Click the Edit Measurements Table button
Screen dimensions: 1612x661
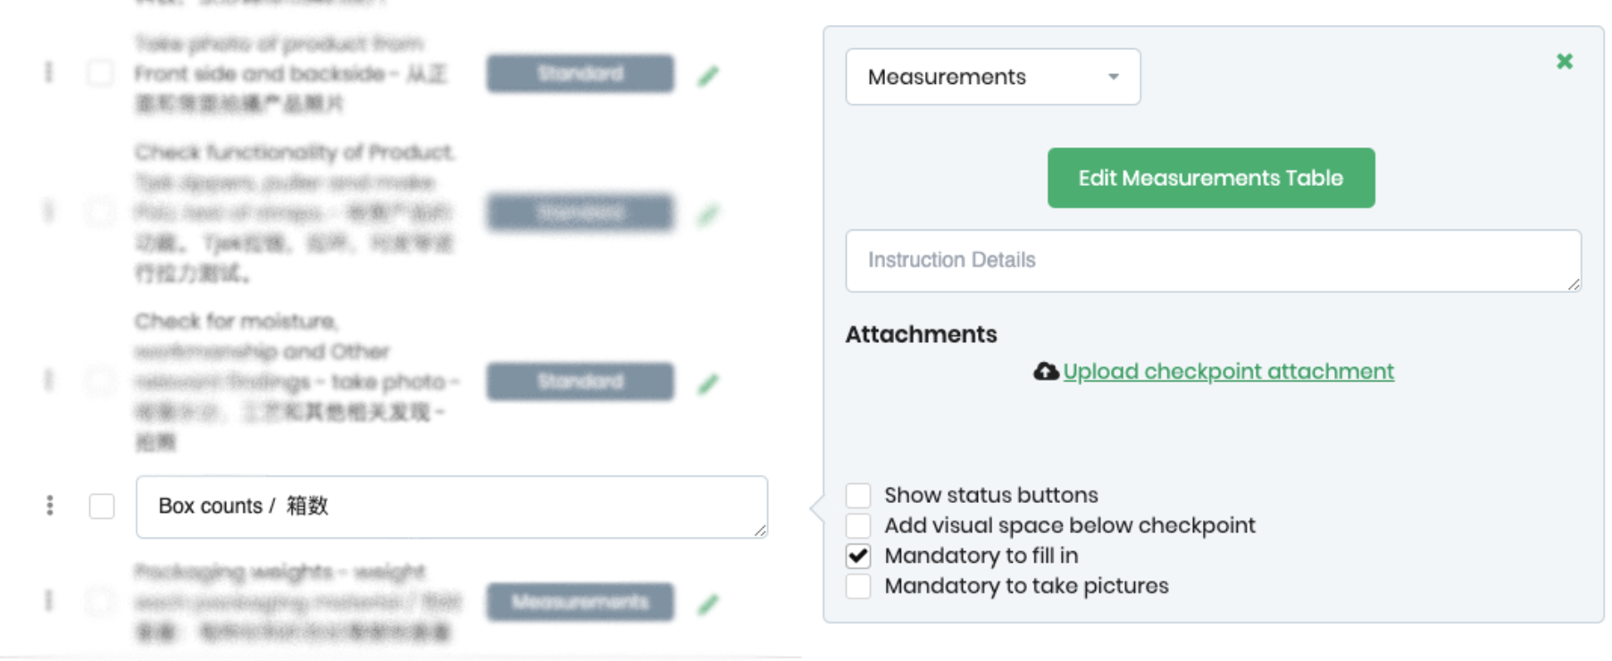coord(1210,178)
